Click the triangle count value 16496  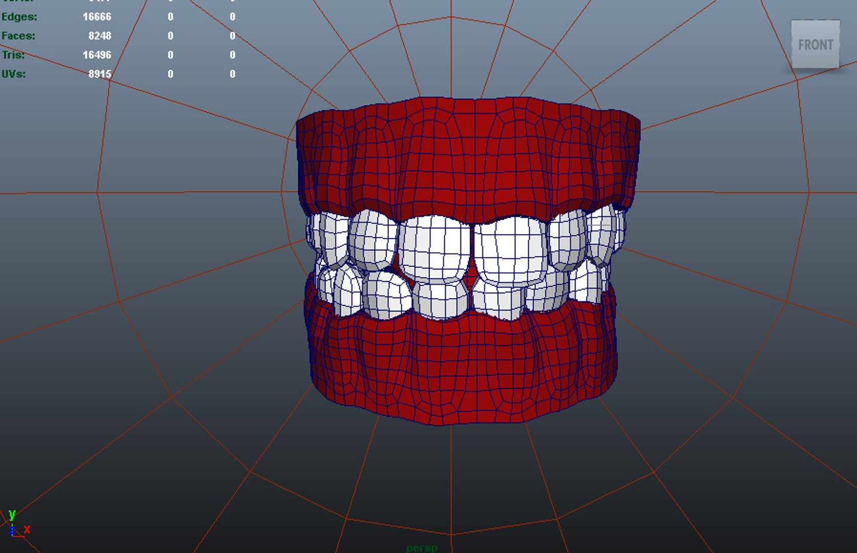[97, 55]
